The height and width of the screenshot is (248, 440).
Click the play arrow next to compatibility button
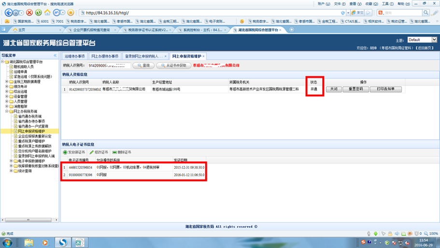click(369, 13)
